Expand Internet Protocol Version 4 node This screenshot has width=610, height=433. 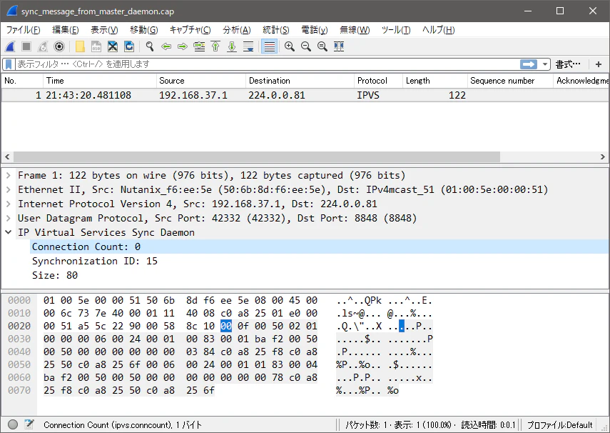point(8,204)
